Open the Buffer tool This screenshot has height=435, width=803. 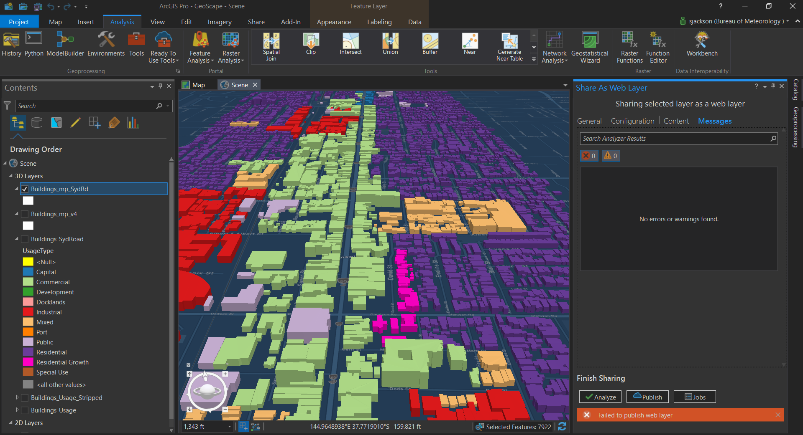tap(430, 44)
